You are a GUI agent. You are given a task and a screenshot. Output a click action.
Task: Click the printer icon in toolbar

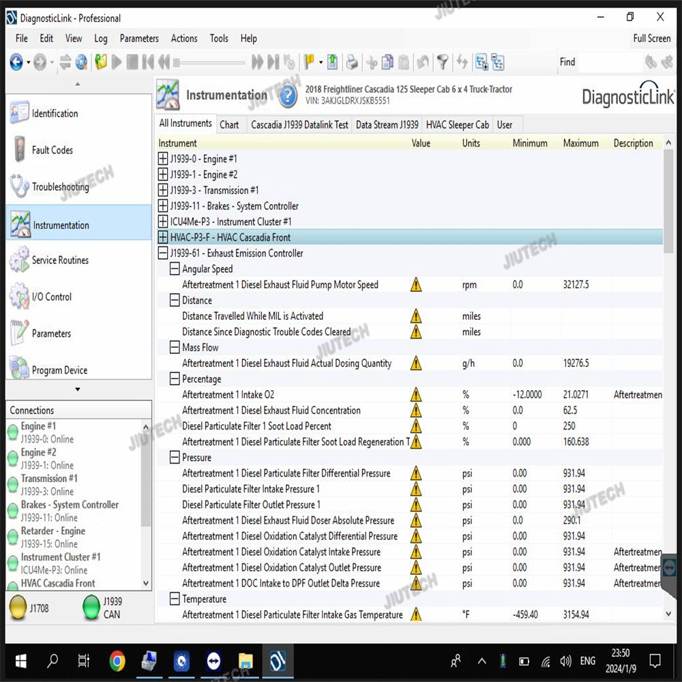pyautogui.click(x=352, y=63)
